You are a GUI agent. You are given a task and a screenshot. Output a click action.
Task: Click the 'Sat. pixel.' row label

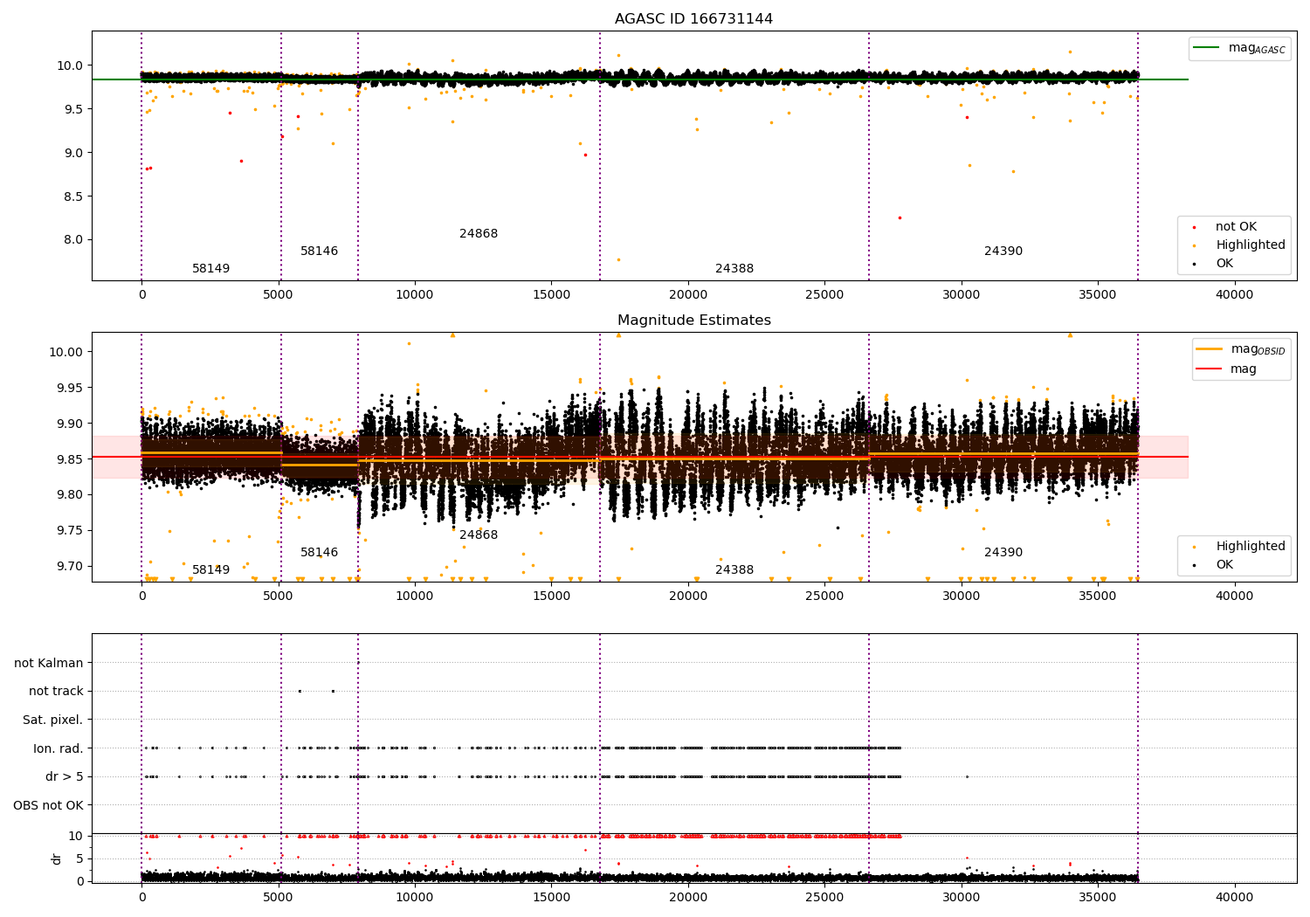(53, 720)
